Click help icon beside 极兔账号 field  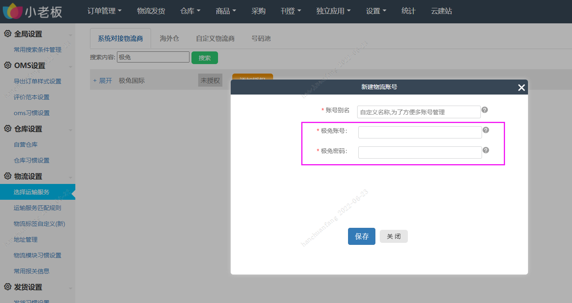(x=486, y=130)
